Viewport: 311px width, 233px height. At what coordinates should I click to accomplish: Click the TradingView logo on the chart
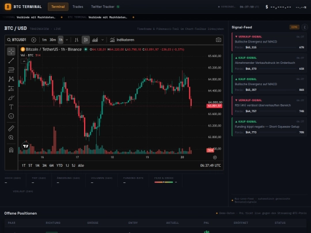[x=25, y=146]
